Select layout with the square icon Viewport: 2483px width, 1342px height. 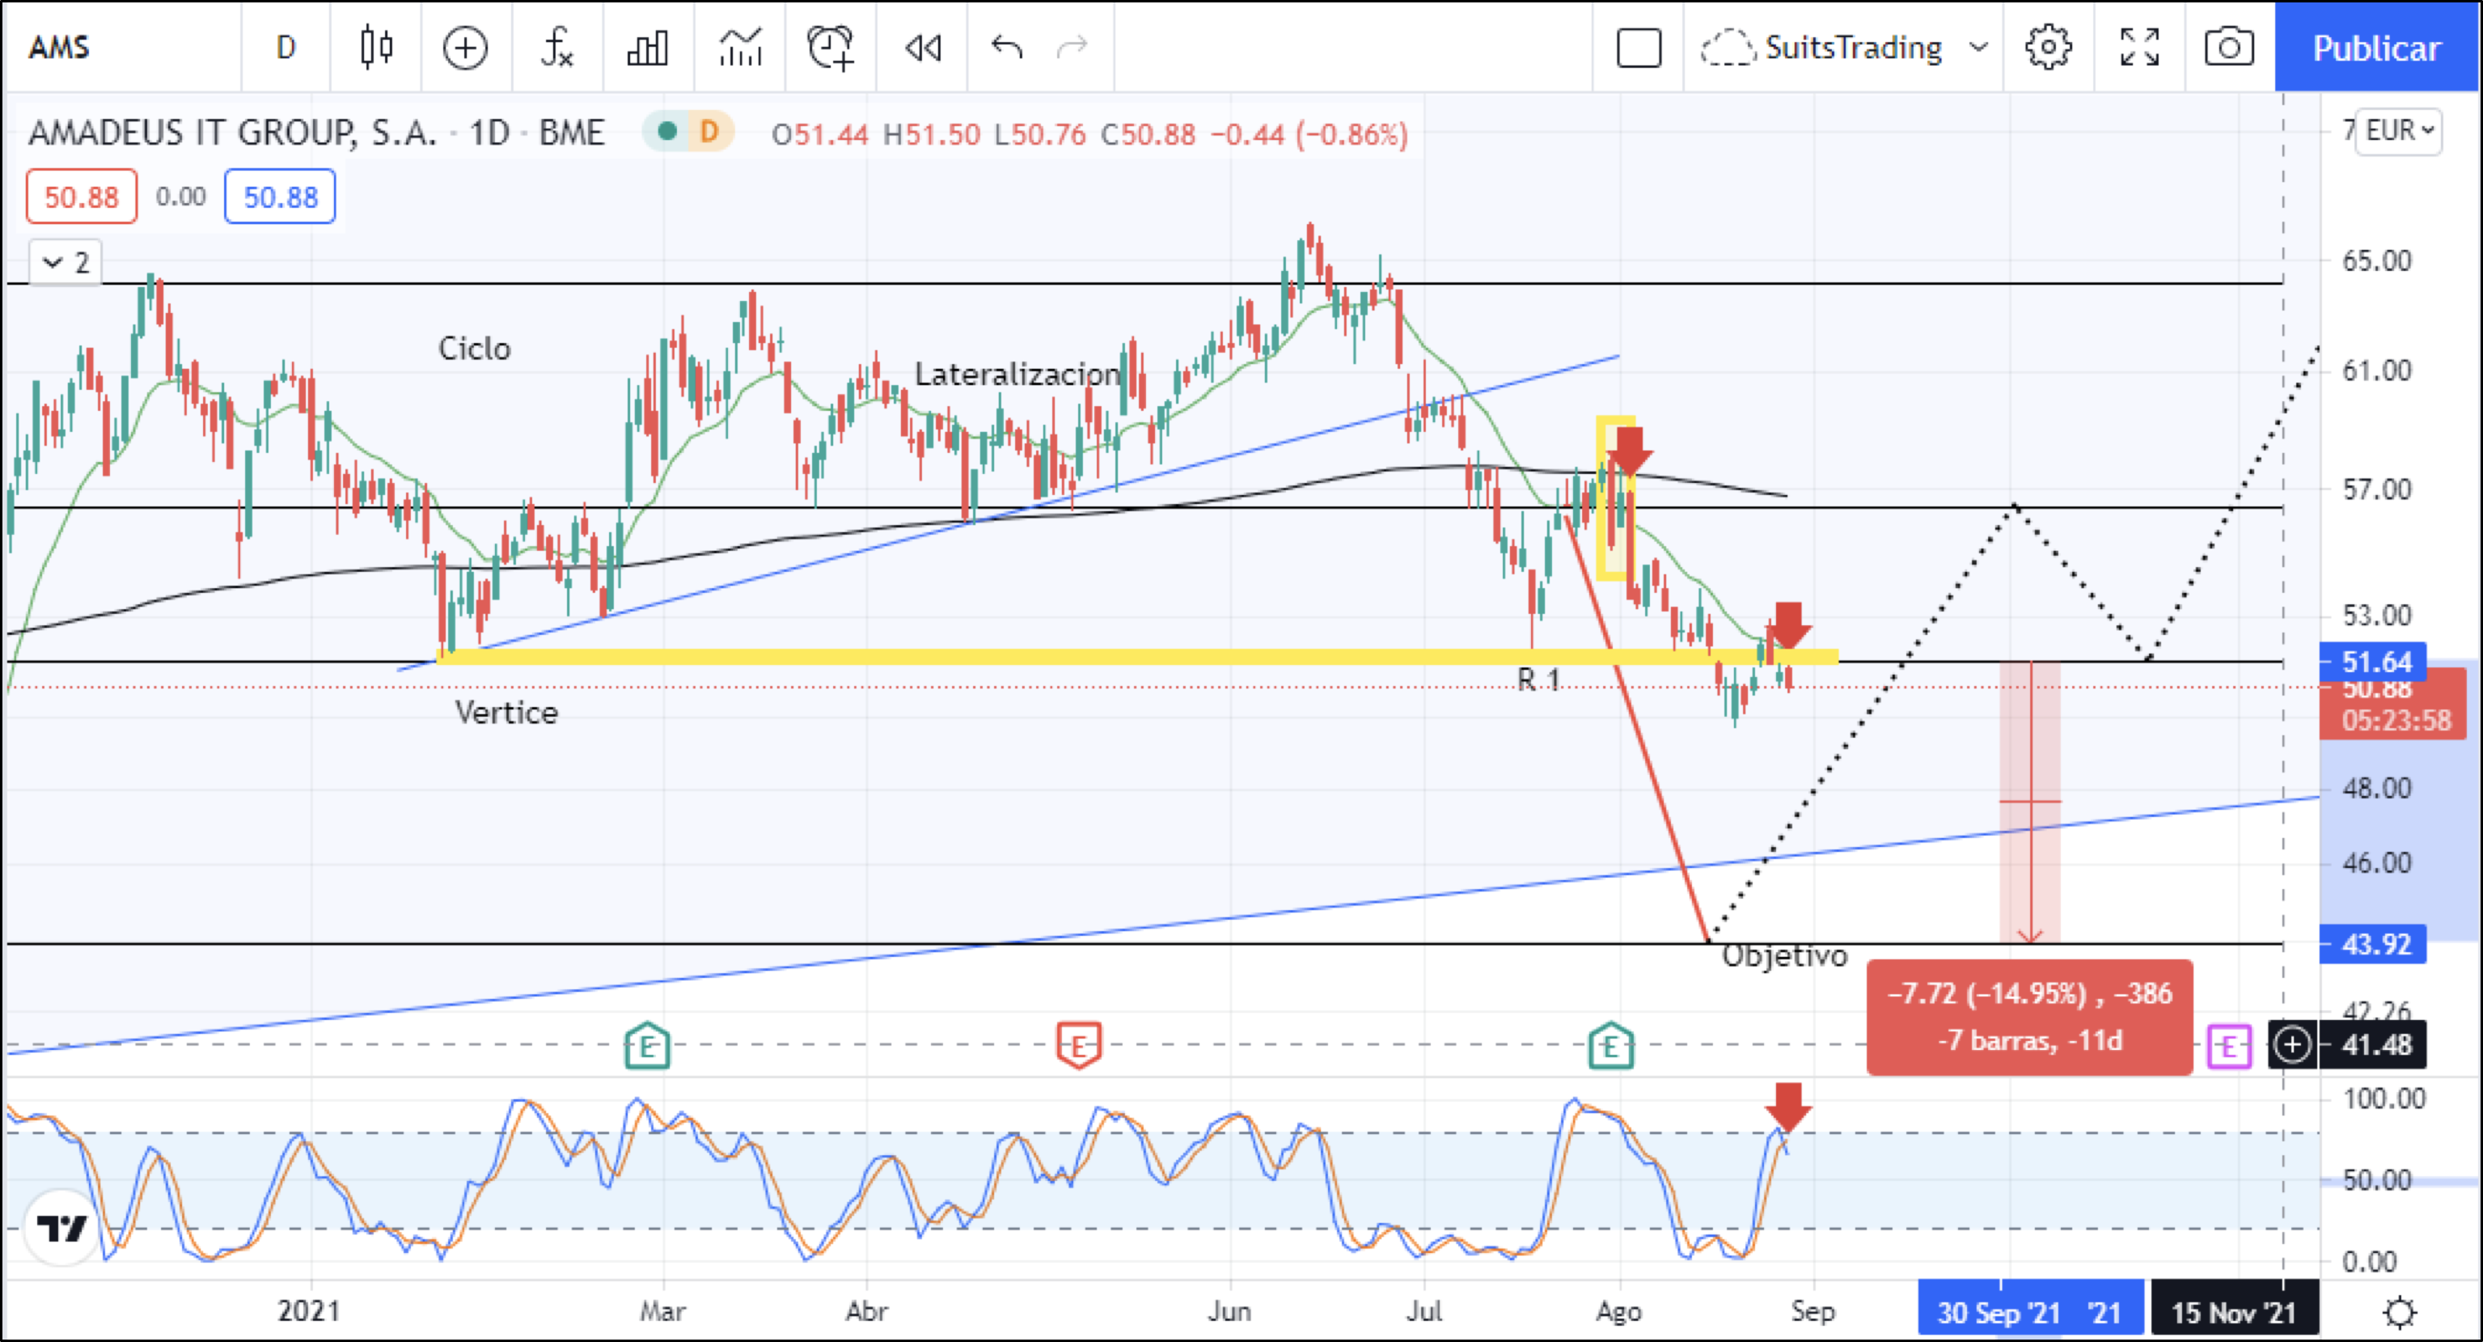[1638, 47]
